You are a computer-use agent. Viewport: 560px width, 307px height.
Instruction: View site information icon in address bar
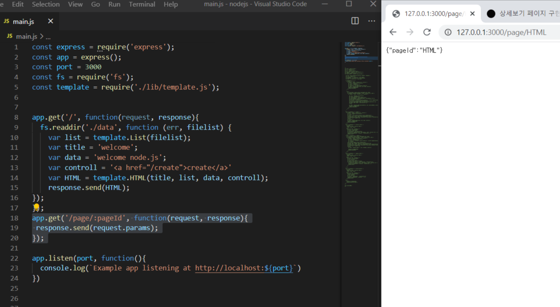(x=448, y=32)
